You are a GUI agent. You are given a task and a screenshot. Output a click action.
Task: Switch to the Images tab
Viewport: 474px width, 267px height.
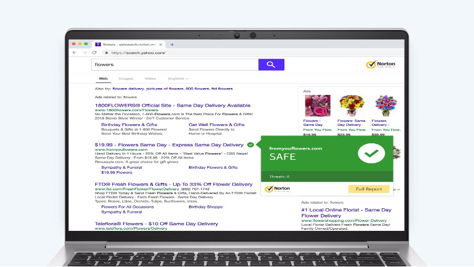(x=126, y=78)
